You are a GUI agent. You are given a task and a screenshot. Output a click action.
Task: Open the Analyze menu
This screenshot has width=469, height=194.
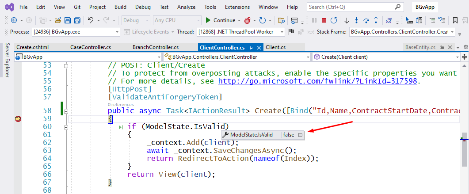pyautogui.click(x=186, y=7)
